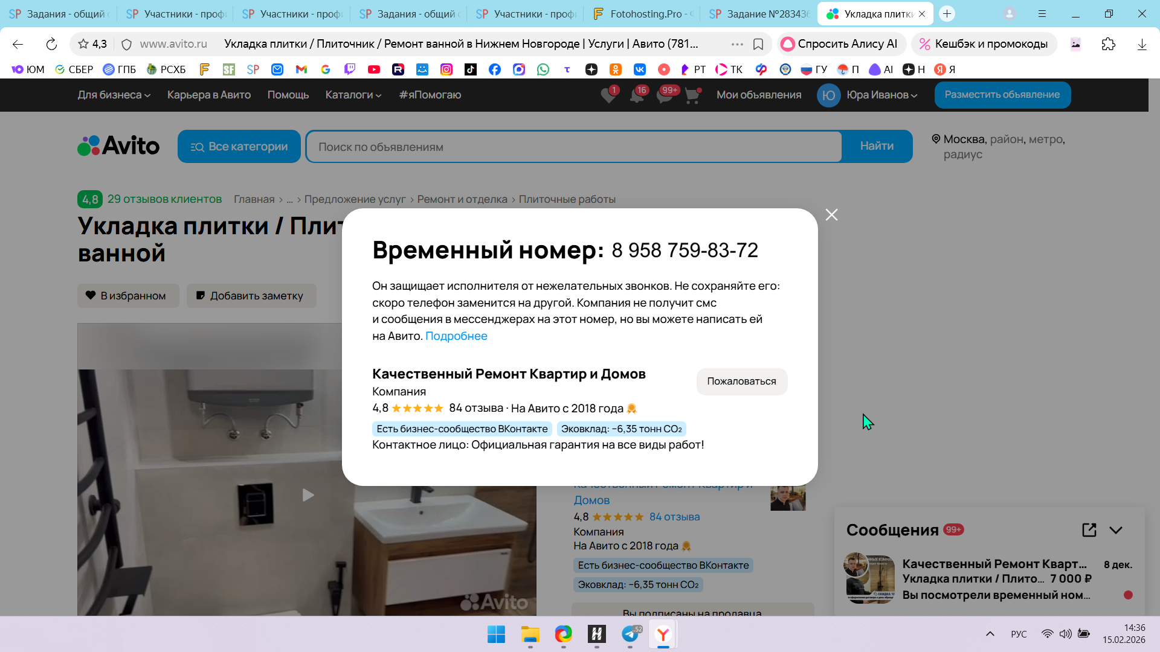Switch to the Fotohosting.Pro browser tab
The height and width of the screenshot is (652, 1160).
[x=642, y=13]
